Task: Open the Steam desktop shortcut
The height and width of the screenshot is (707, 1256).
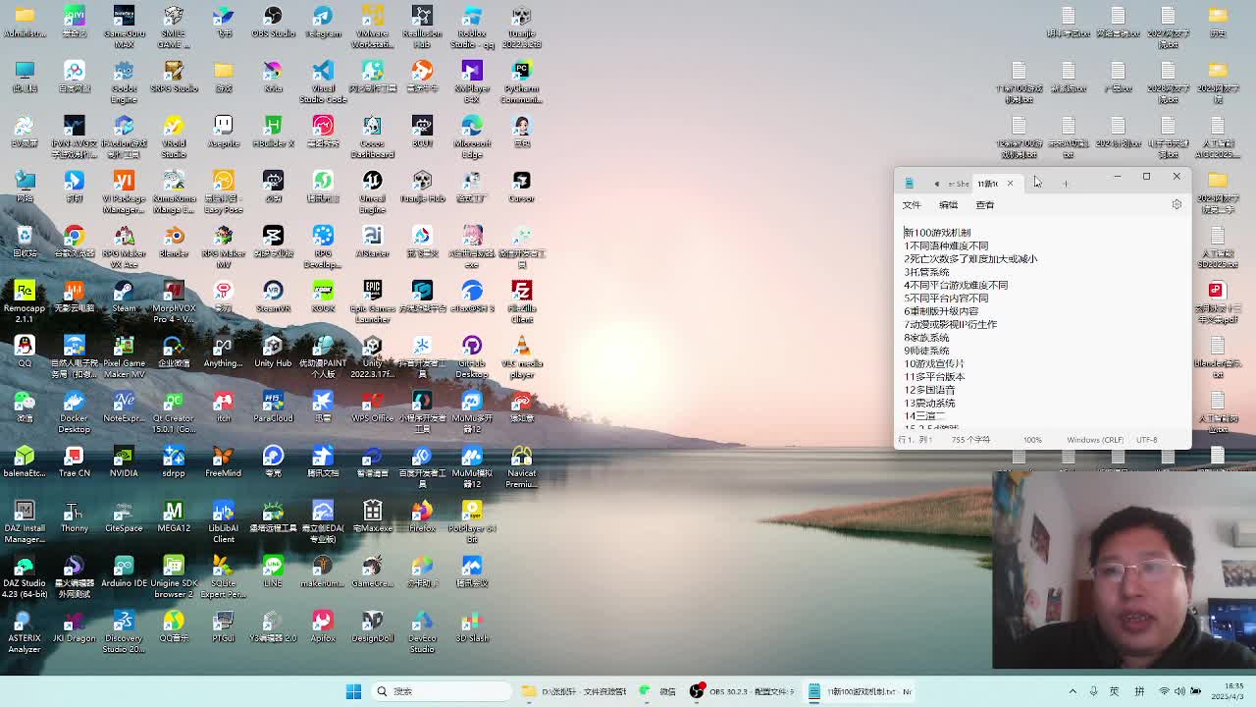Action: (x=124, y=292)
